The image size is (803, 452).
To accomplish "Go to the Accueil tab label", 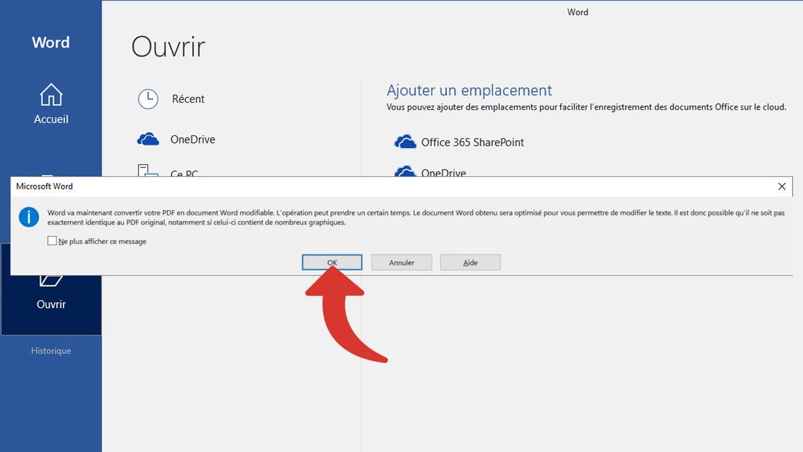I will point(51,119).
